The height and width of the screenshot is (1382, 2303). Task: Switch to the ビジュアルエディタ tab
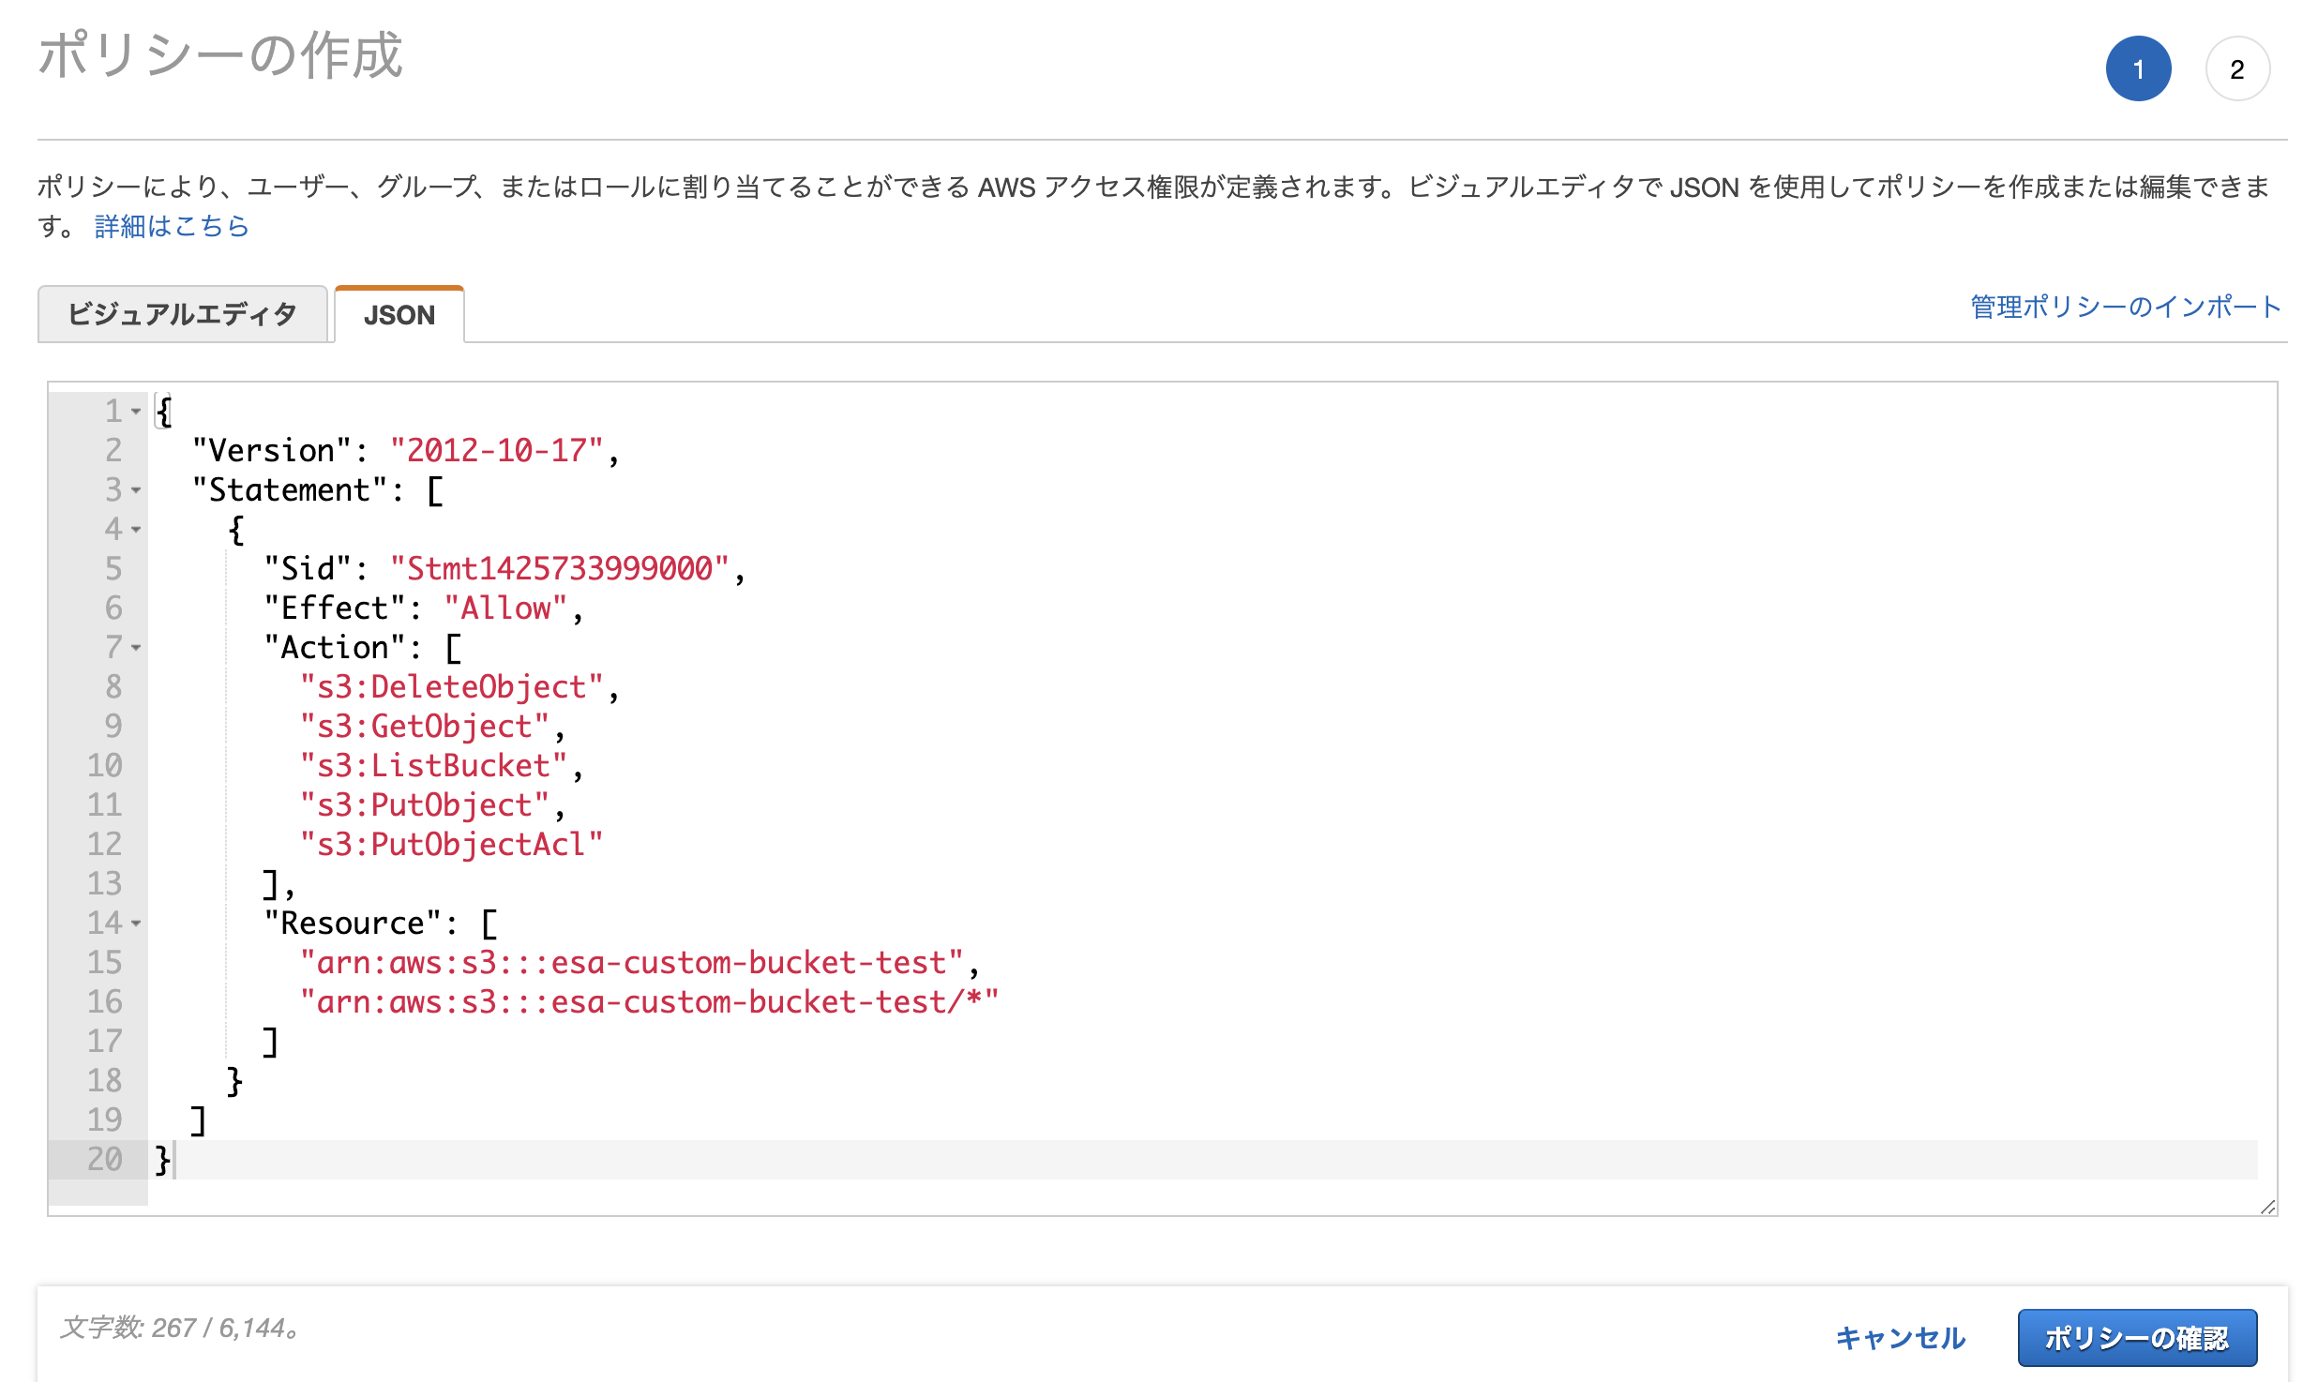click(182, 314)
